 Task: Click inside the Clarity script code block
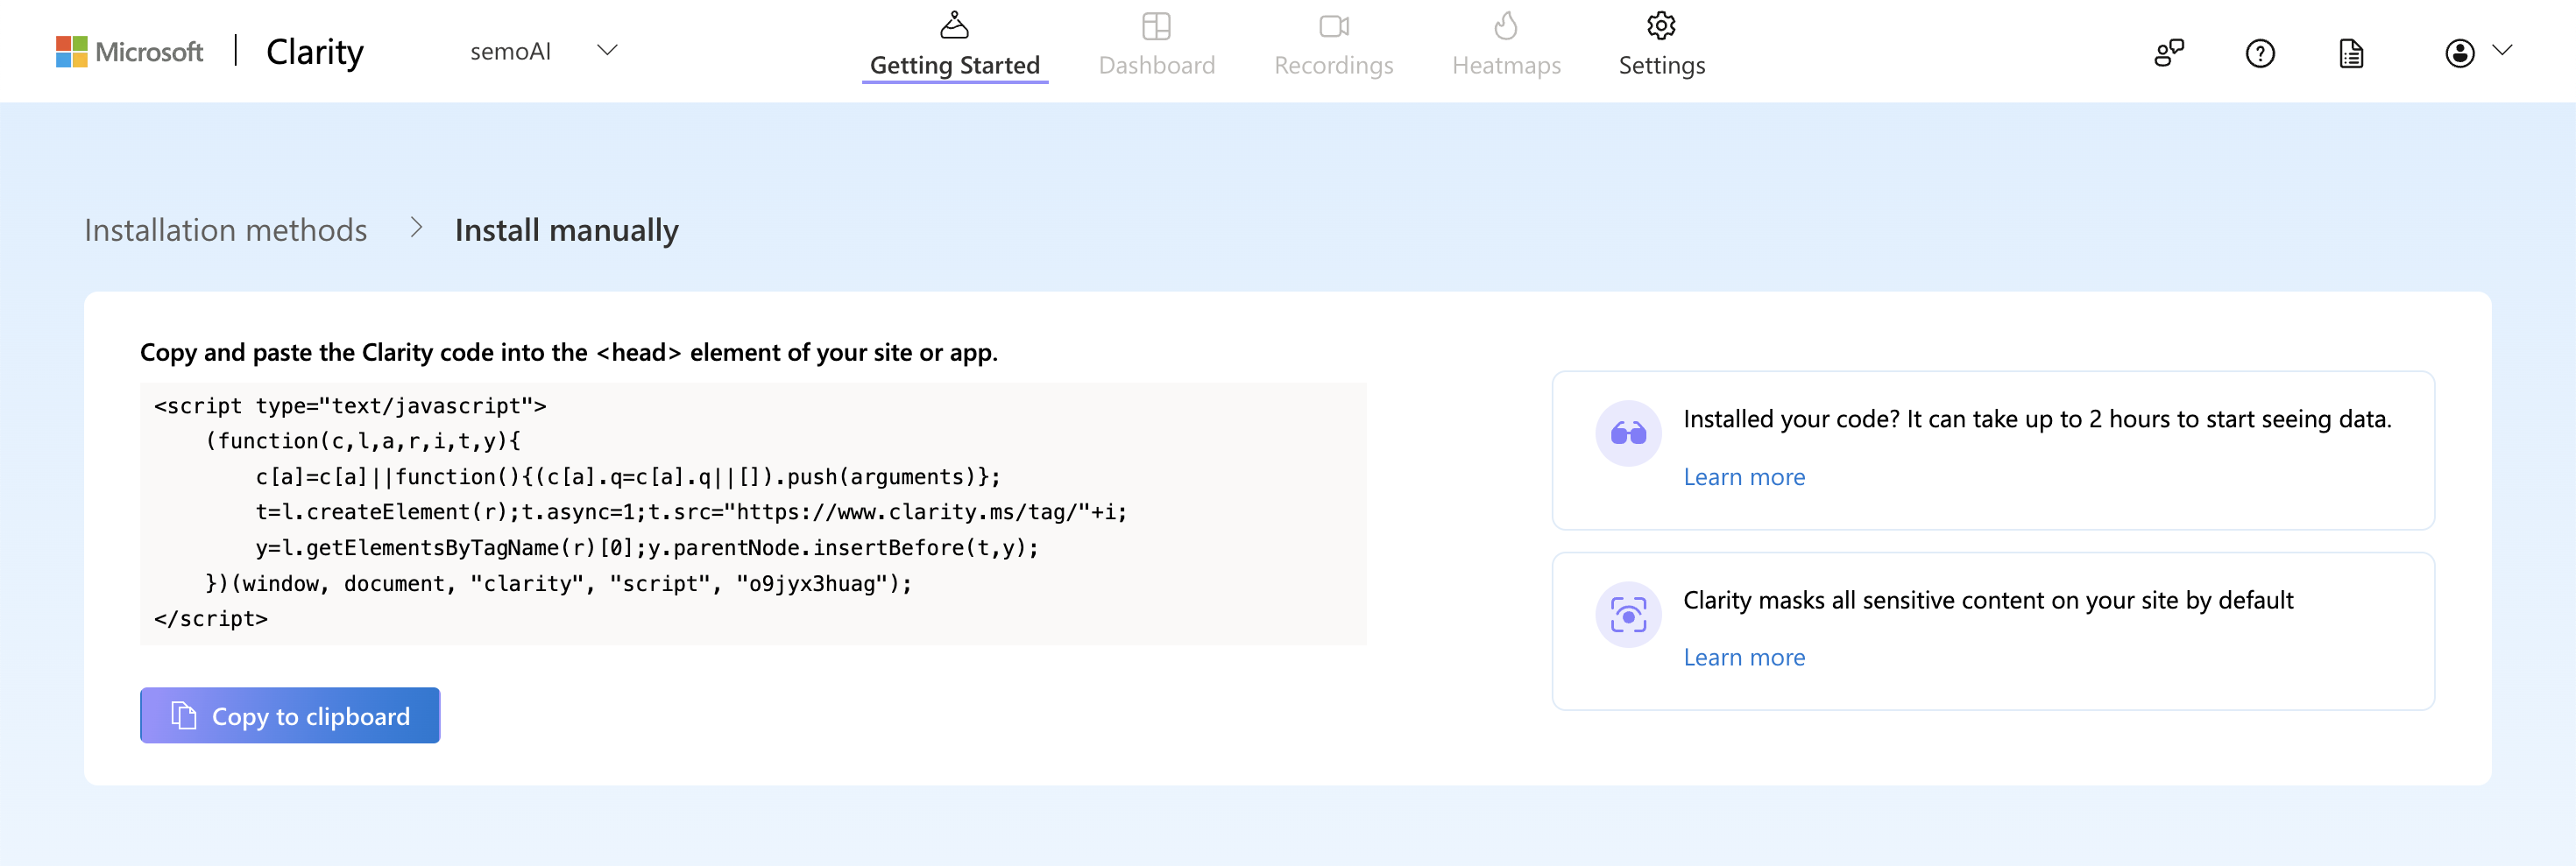point(752,512)
